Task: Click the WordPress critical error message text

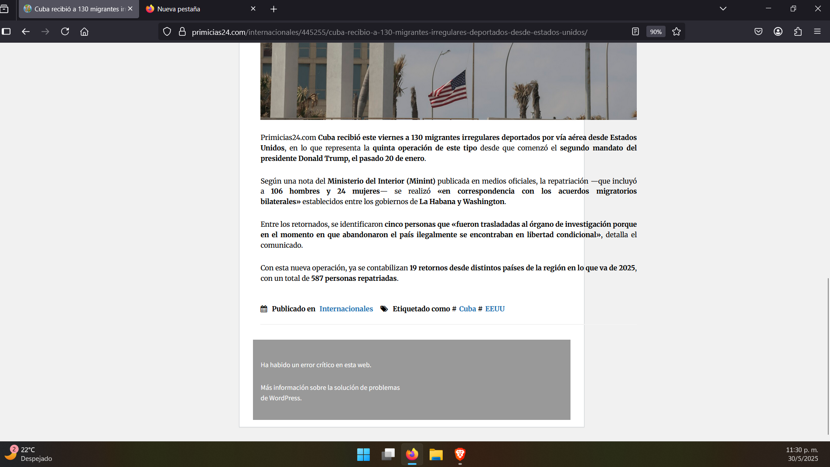Action: pos(316,365)
